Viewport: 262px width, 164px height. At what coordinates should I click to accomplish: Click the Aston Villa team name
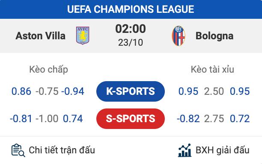tap(40, 36)
